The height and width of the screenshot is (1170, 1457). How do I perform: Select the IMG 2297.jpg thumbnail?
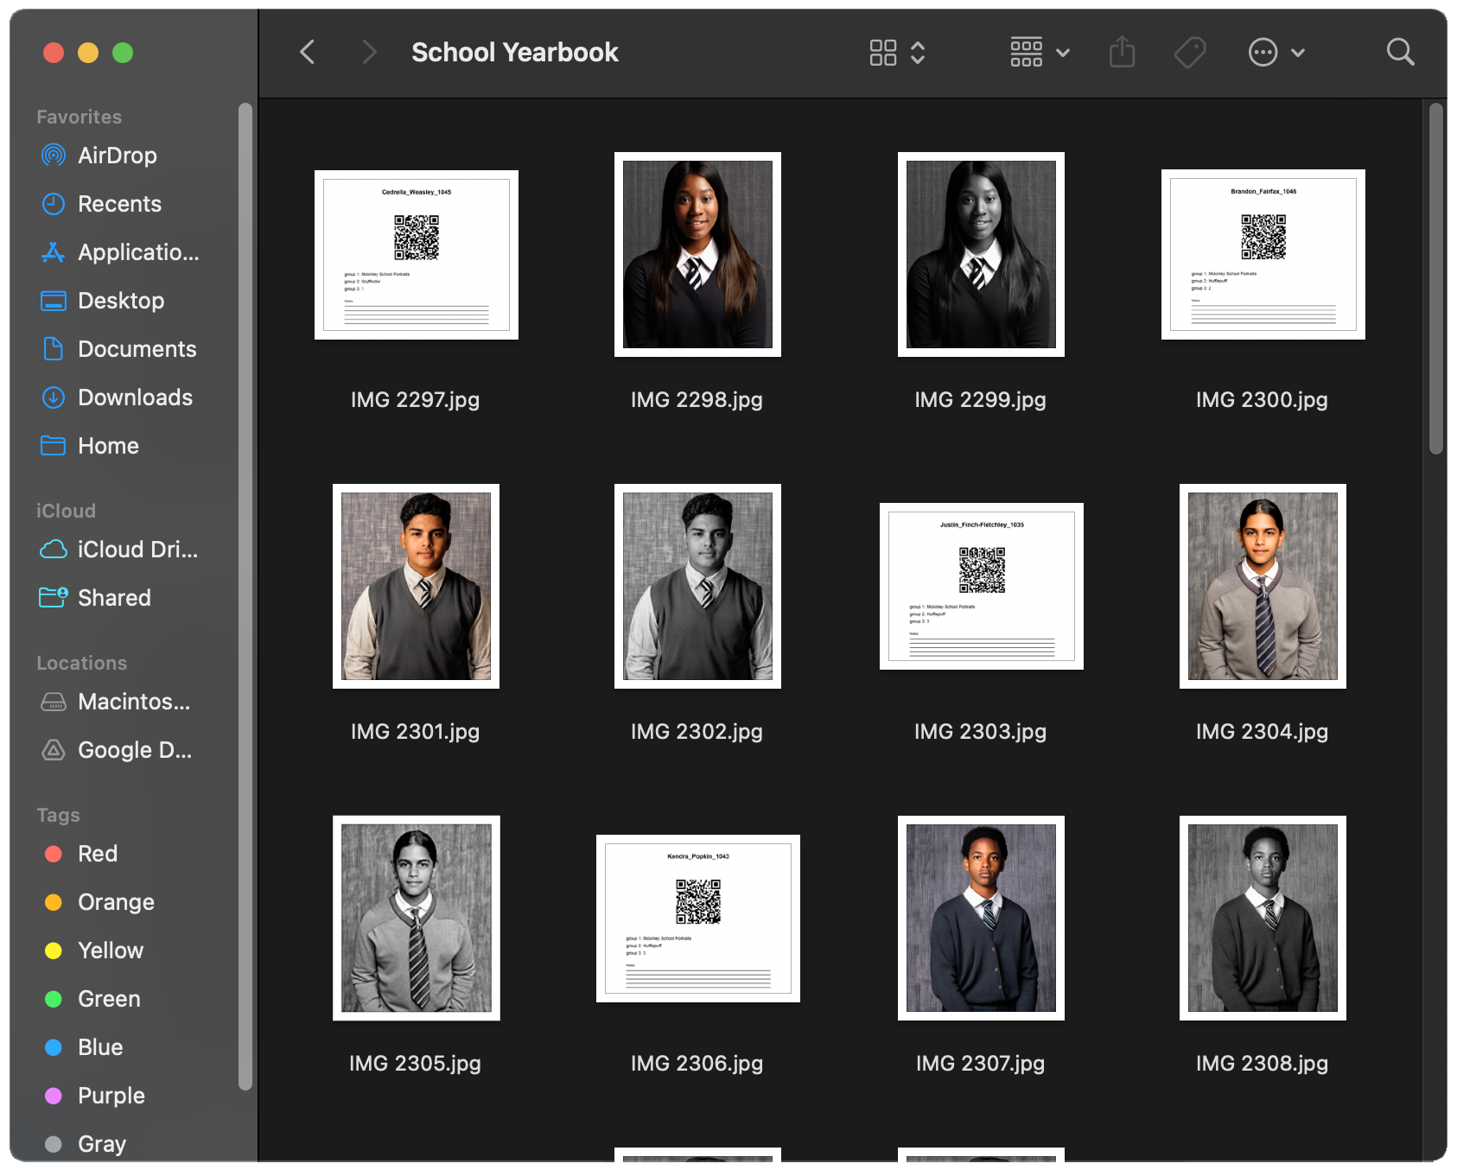(417, 255)
